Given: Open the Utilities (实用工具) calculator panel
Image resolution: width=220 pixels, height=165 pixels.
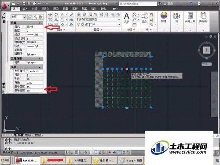Looking at the screenshot, I should tap(190, 17).
